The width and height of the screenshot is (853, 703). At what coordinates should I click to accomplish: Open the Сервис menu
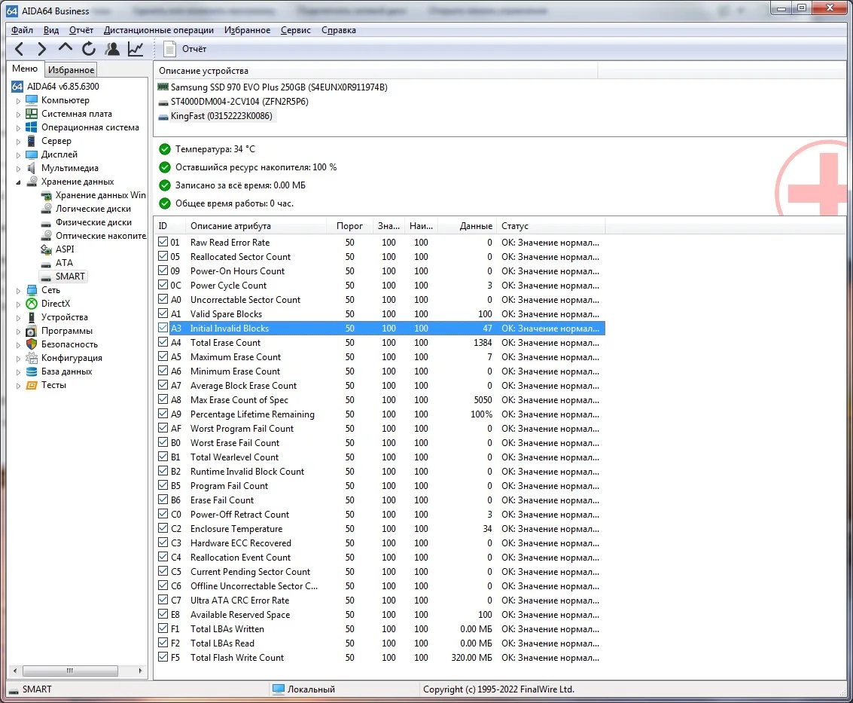click(296, 30)
